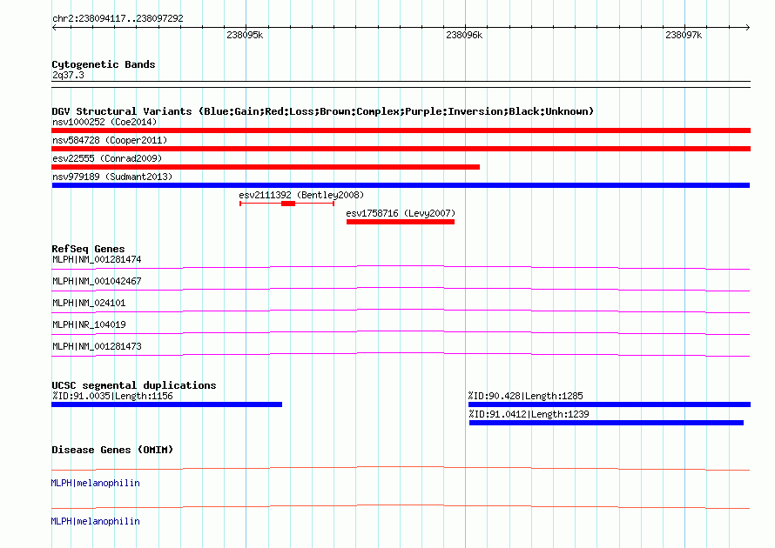Viewport: 775px width, 548px height.
Task: Open the second MLPH|melanophilin OMIM link
Action: coord(96,521)
